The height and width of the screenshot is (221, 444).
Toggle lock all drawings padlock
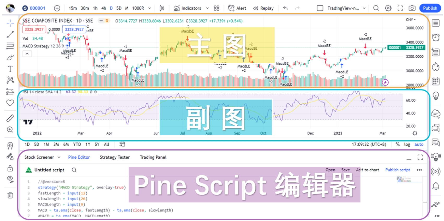click(10, 168)
